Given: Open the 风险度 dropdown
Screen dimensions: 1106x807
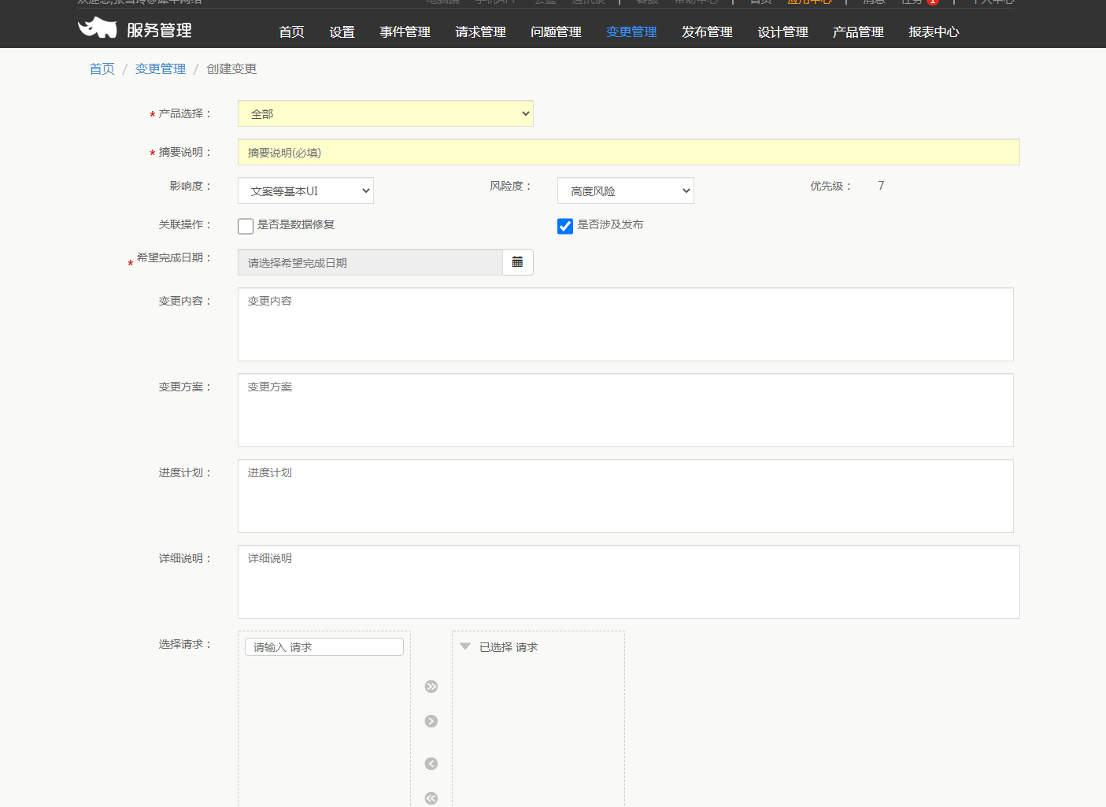Looking at the screenshot, I should [x=626, y=191].
